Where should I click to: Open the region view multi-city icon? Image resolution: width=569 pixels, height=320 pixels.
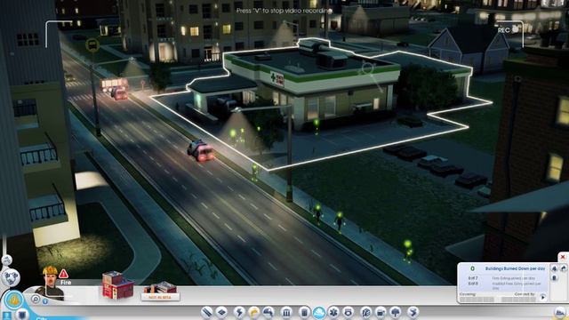tap(11, 277)
